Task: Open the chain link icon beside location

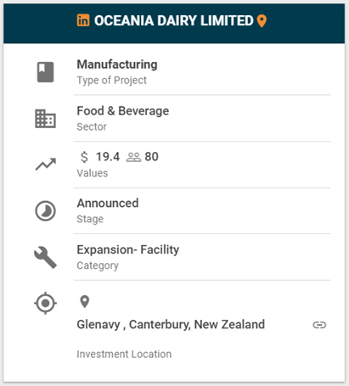Action: (x=319, y=325)
